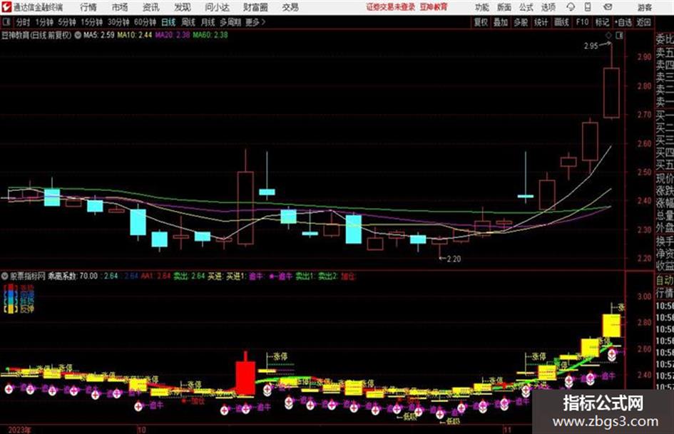Open the 选项 options menu
This screenshot has height=434, width=674.
click(548, 7)
